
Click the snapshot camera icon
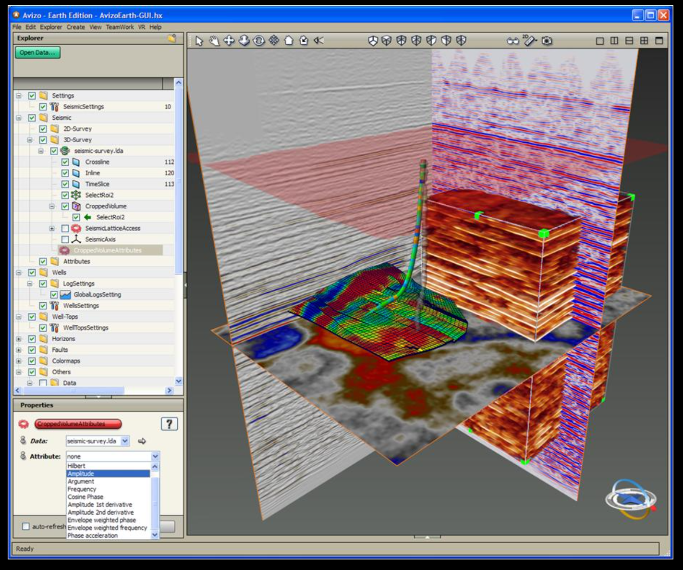pos(547,41)
